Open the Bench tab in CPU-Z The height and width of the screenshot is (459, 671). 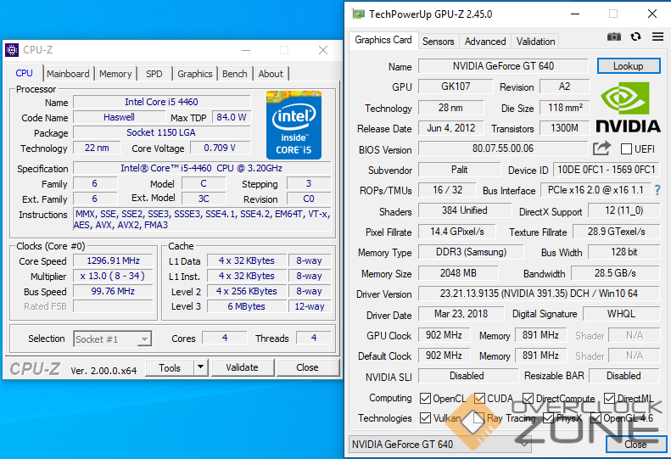[x=234, y=74]
